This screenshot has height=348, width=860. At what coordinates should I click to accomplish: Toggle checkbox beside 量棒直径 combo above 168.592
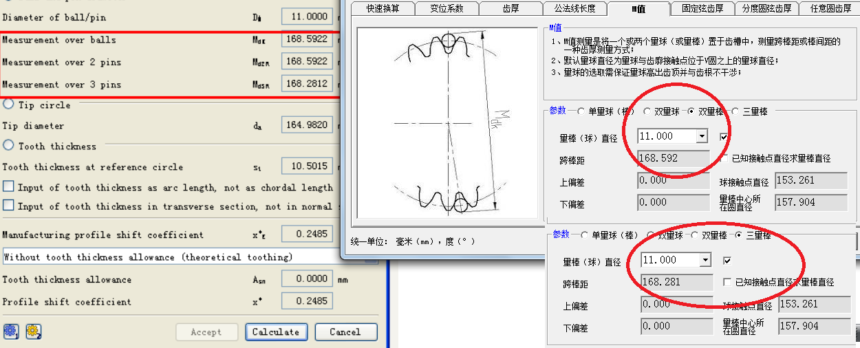[723, 137]
